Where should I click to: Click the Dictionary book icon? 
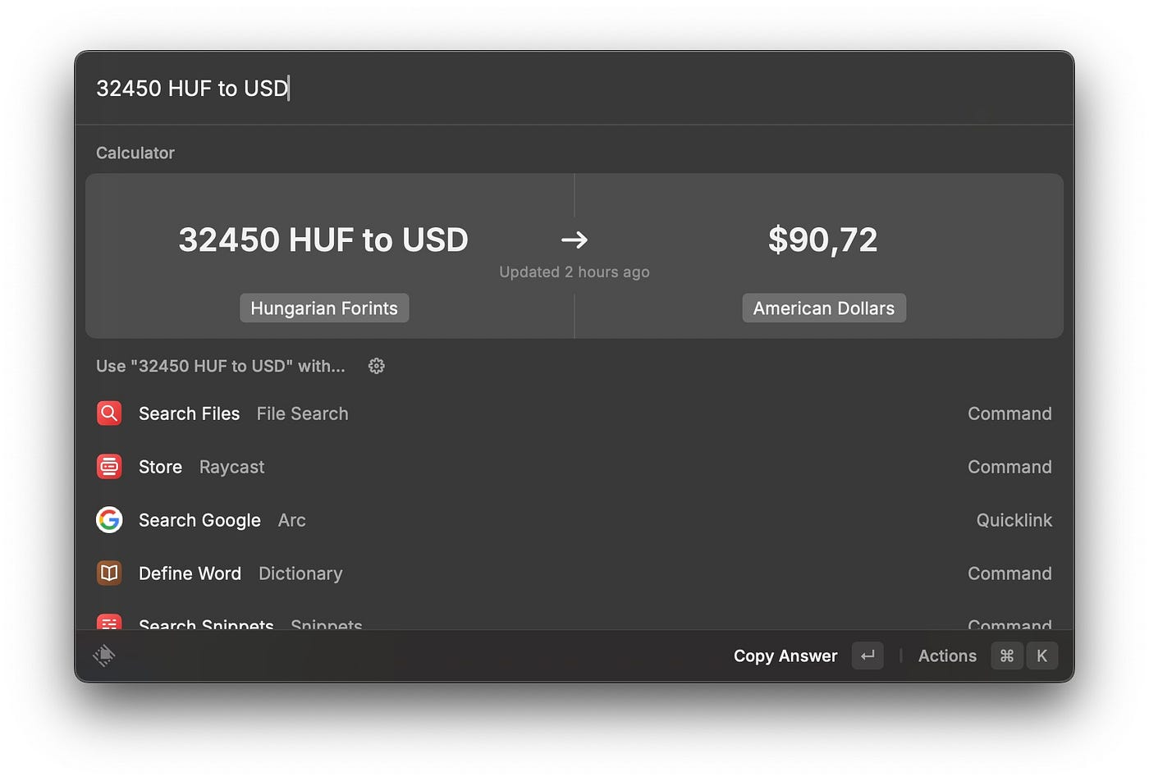coord(109,573)
